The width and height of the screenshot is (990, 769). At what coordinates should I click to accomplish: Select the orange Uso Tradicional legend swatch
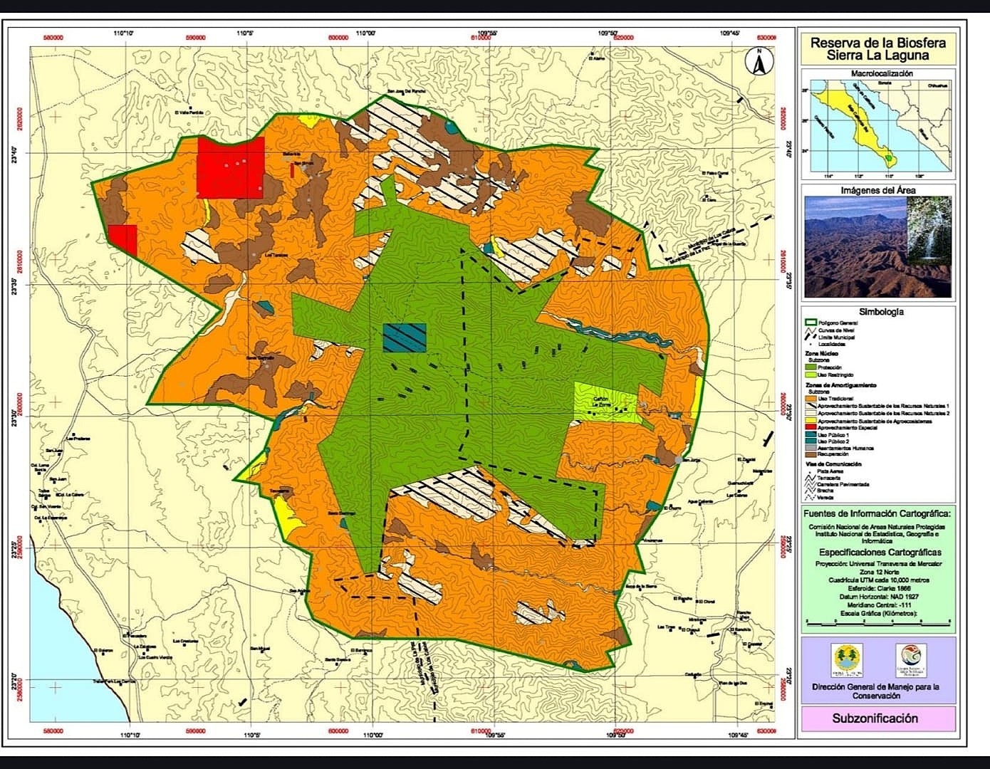coord(810,399)
